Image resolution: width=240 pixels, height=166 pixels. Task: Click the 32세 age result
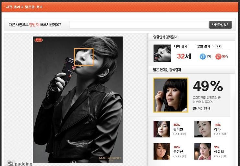(x=184, y=56)
